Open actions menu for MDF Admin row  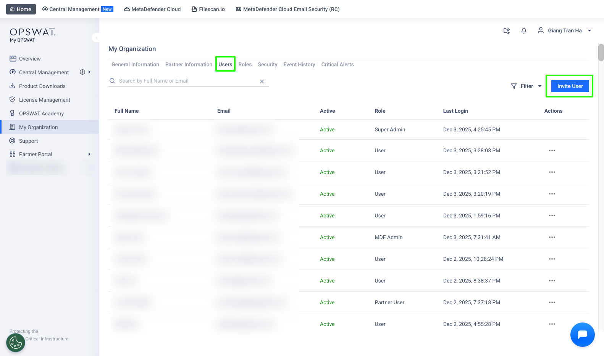(552, 237)
